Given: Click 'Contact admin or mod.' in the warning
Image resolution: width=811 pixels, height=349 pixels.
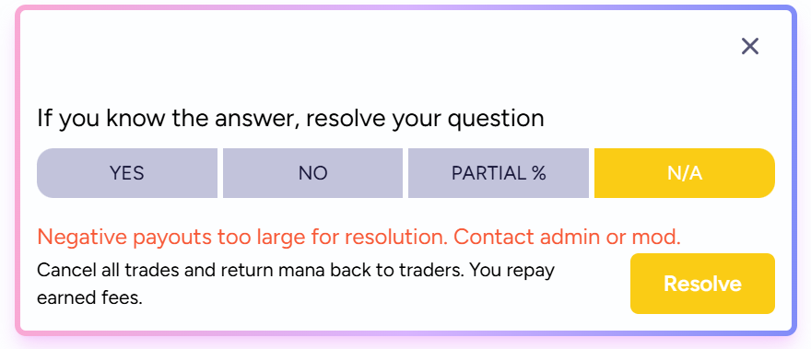Looking at the screenshot, I should (568, 238).
